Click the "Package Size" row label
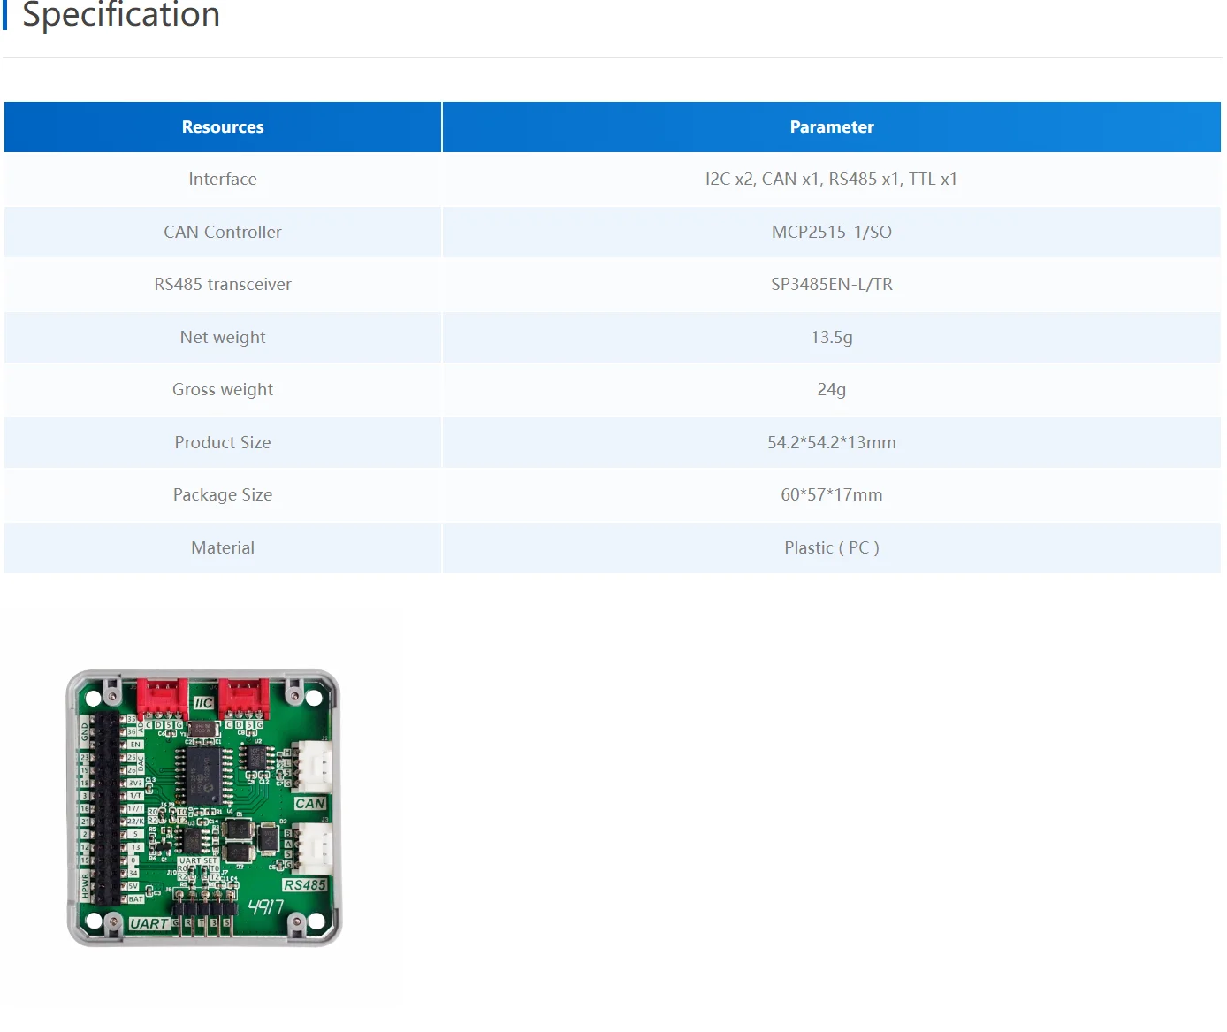The width and height of the screenshot is (1227, 1032). (223, 495)
